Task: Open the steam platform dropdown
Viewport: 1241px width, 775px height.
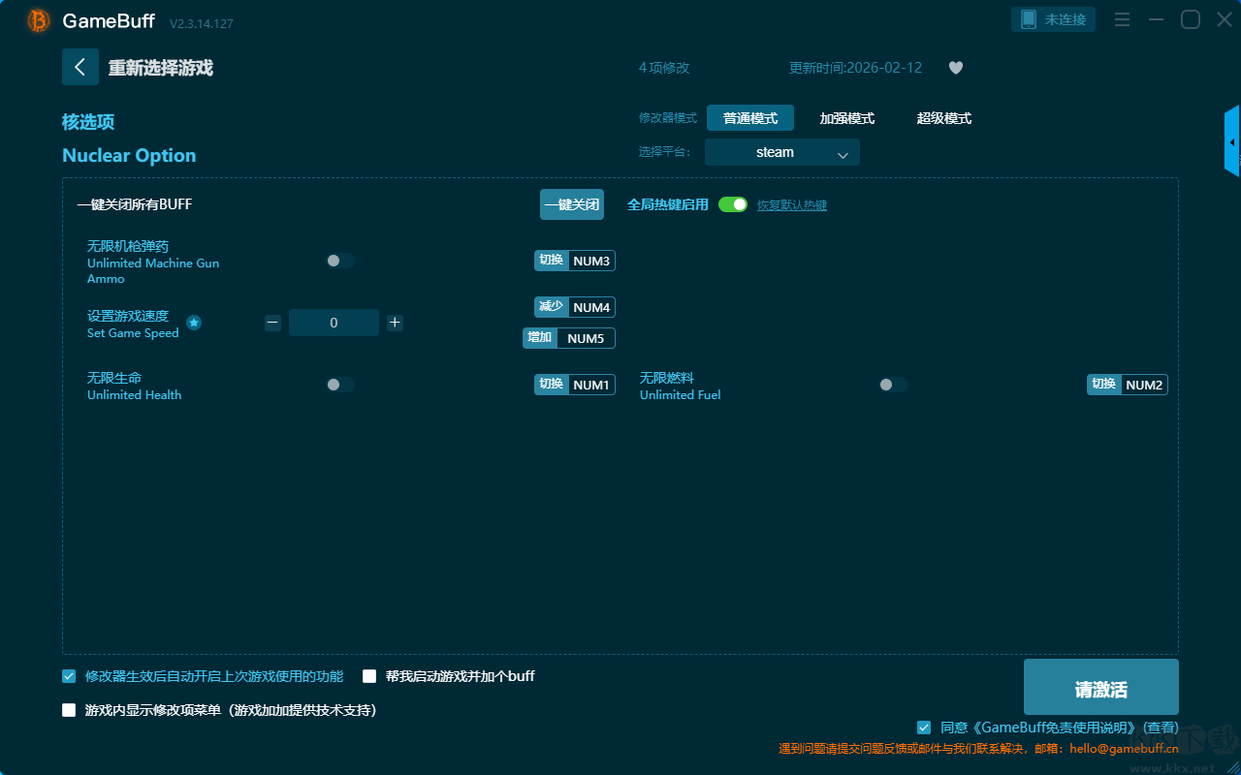Action: click(782, 152)
